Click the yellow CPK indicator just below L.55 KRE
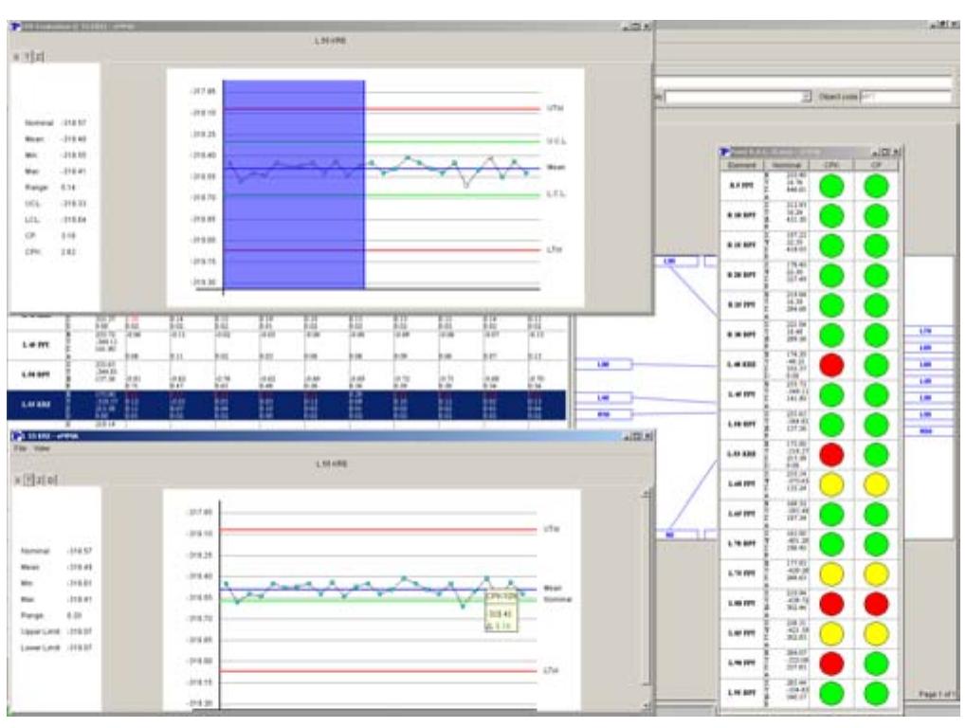The width and height of the screenshot is (966, 728). [x=831, y=484]
